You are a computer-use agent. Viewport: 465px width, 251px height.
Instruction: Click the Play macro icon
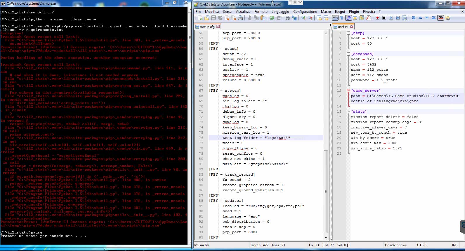click(x=391, y=18)
